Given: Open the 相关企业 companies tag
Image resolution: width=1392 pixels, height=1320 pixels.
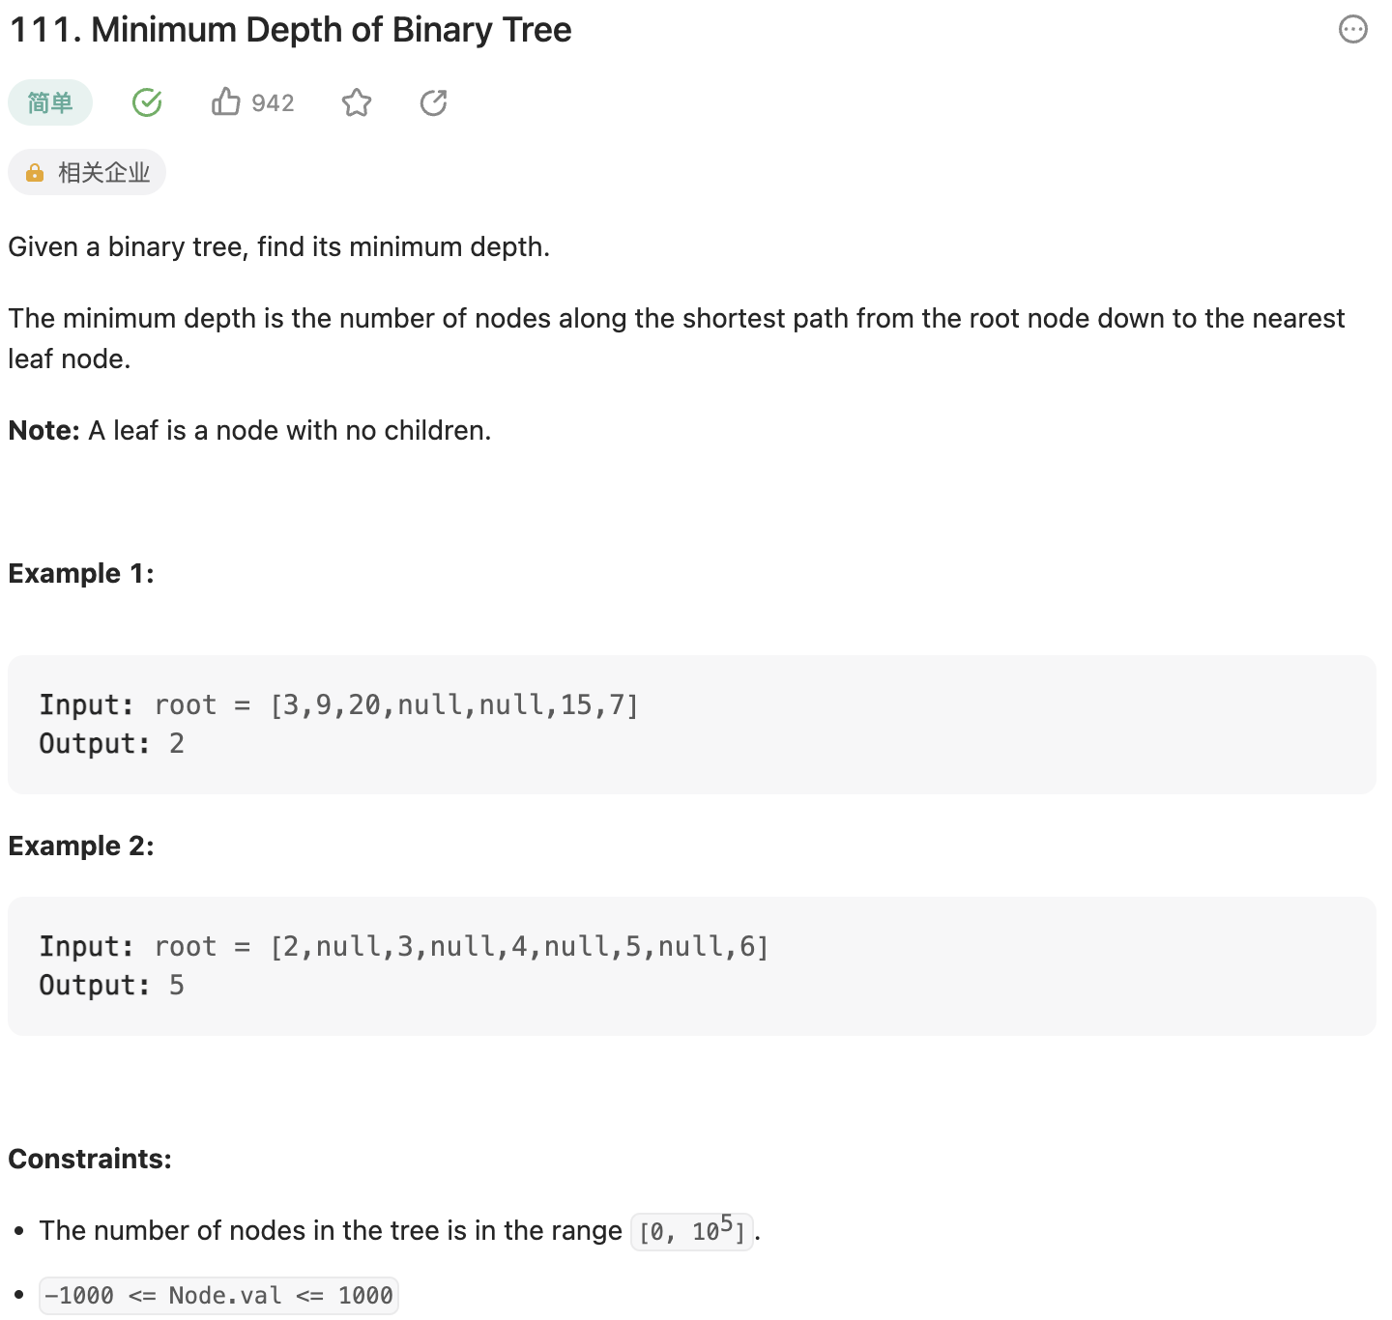Looking at the screenshot, I should click(87, 173).
